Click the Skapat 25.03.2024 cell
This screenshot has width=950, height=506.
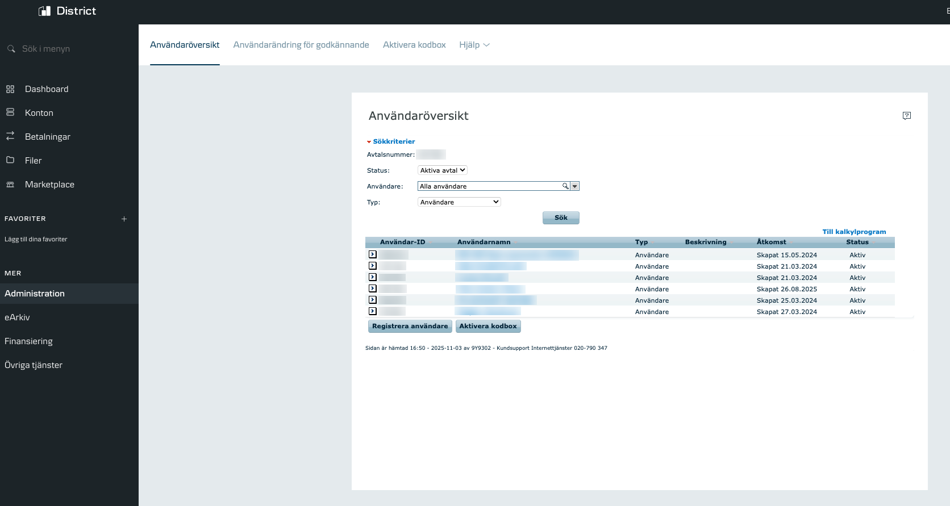tap(787, 300)
